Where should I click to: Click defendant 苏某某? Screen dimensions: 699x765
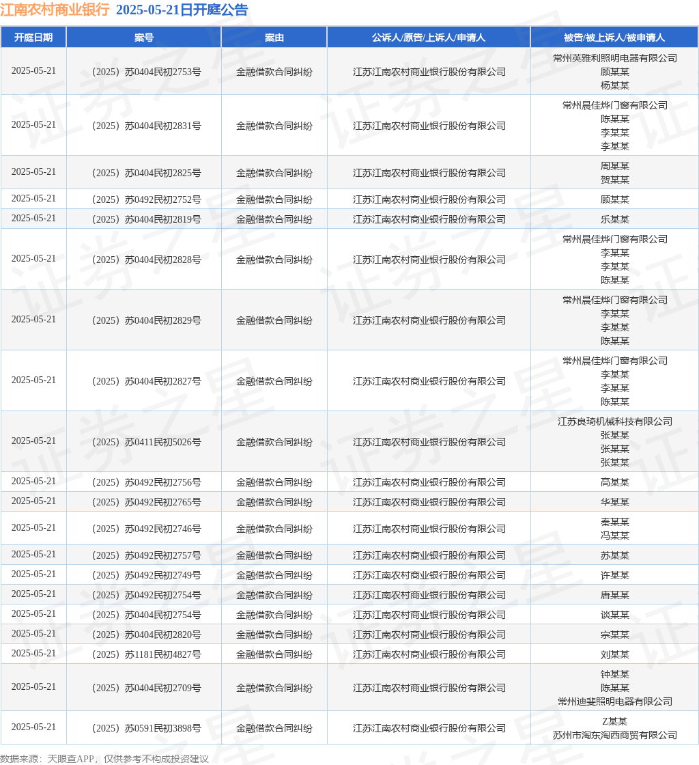(x=614, y=555)
